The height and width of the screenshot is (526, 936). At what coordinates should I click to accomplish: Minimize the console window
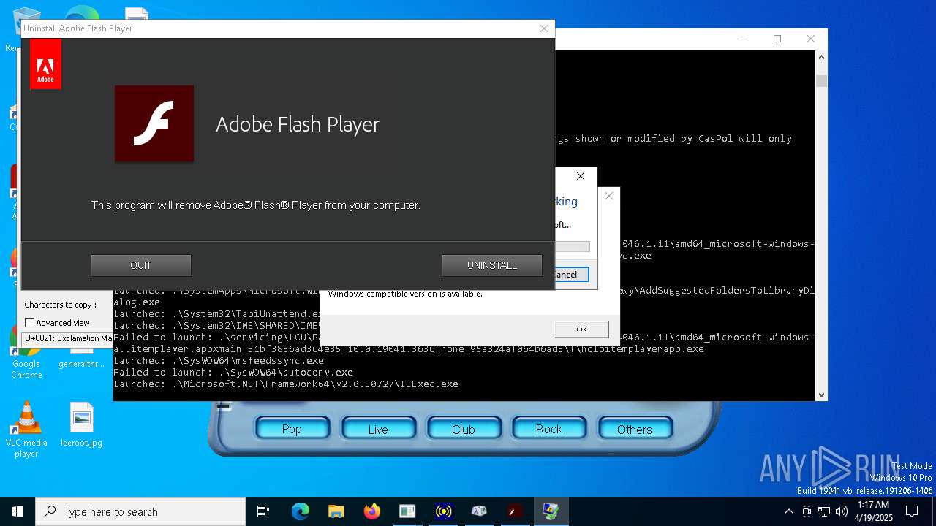point(744,39)
